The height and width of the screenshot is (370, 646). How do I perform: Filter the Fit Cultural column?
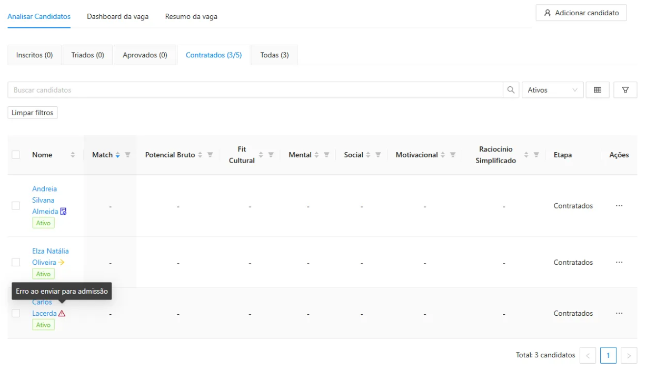click(271, 155)
